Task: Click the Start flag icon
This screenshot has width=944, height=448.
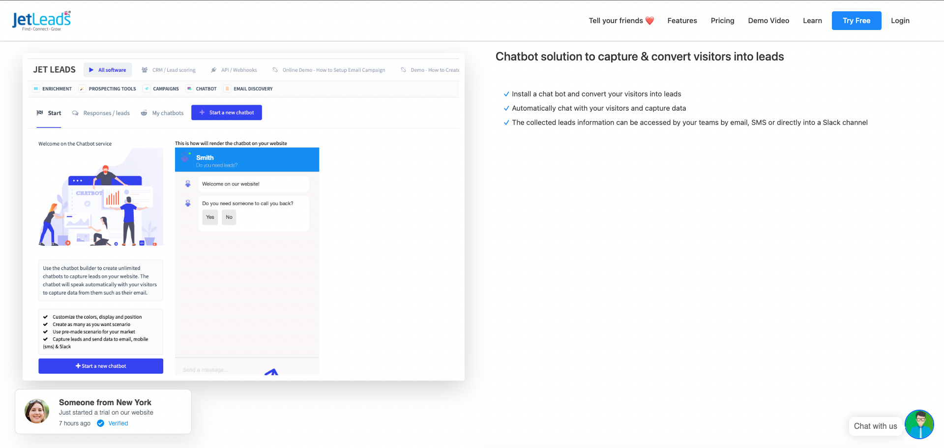Action: coord(40,113)
